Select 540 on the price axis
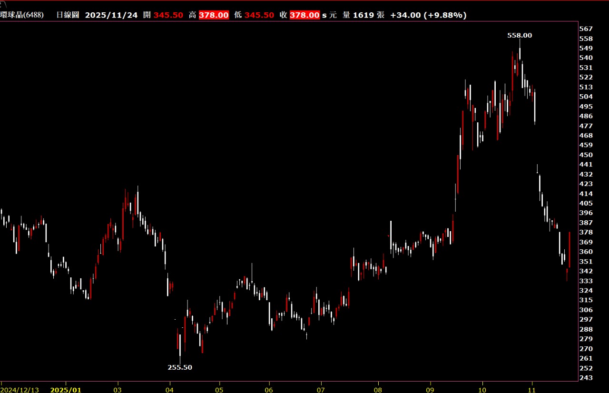The image size is (609, 393). click(x=586, y=58)
